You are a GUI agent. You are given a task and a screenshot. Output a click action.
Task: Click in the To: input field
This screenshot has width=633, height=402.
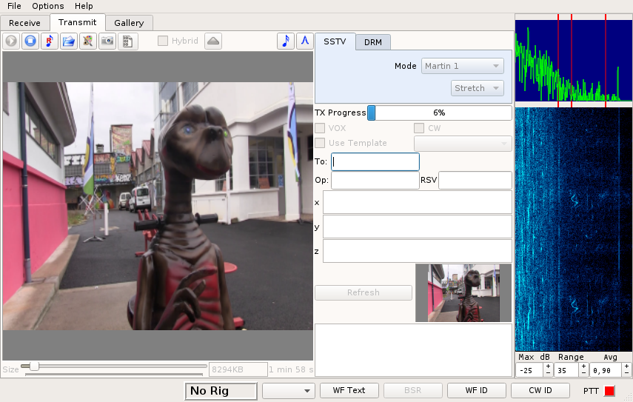tap(375, 162)
